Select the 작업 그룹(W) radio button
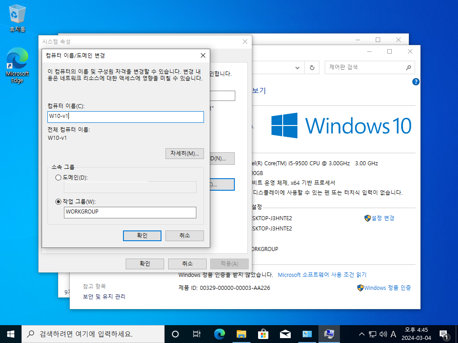The image size is (458, 343). click(x=58, y=201)
